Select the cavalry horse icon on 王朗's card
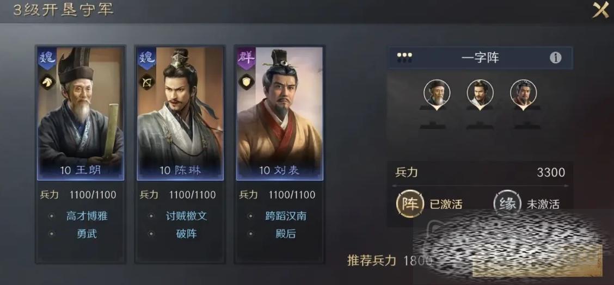This screenshot has width=614, height=285. 47,82
